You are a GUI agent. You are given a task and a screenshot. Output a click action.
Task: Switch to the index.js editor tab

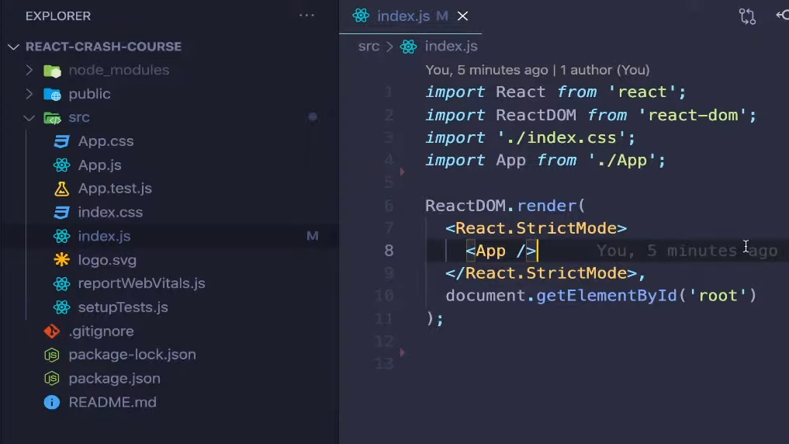403,16
